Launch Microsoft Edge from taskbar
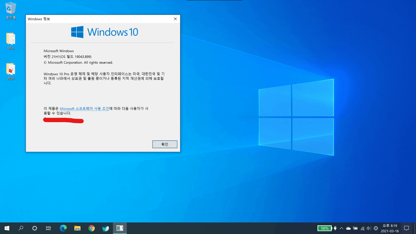This screenshot has width=416, height=234. (x=63, y=228)
